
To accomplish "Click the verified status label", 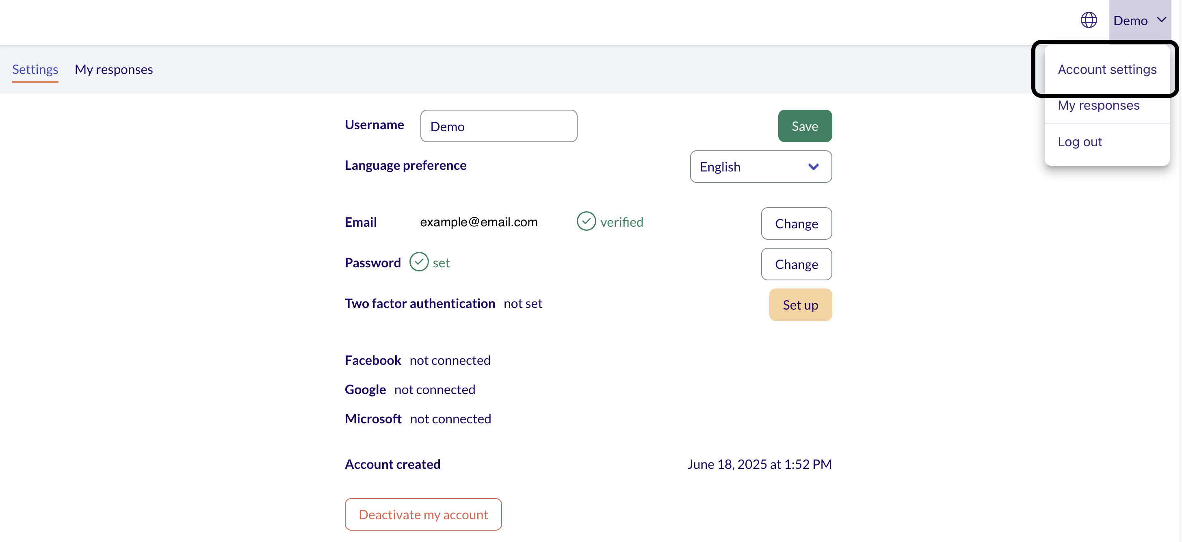I will point(621,222).
